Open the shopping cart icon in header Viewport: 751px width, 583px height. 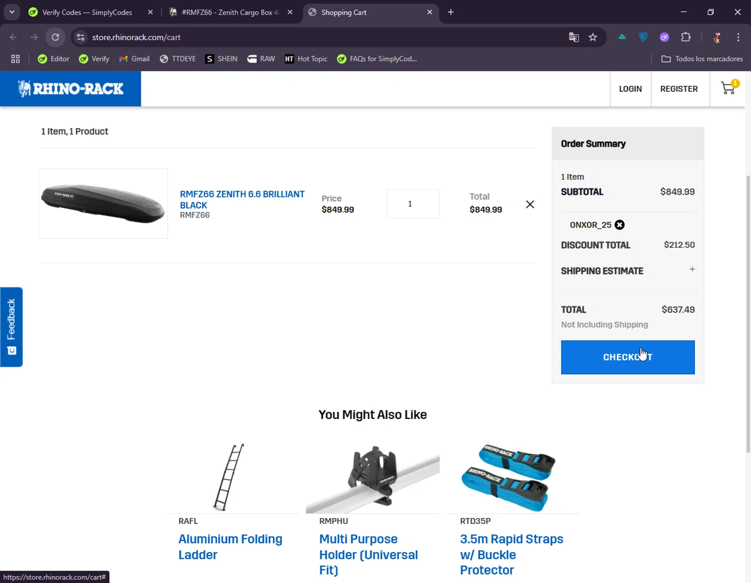point(728,88)
